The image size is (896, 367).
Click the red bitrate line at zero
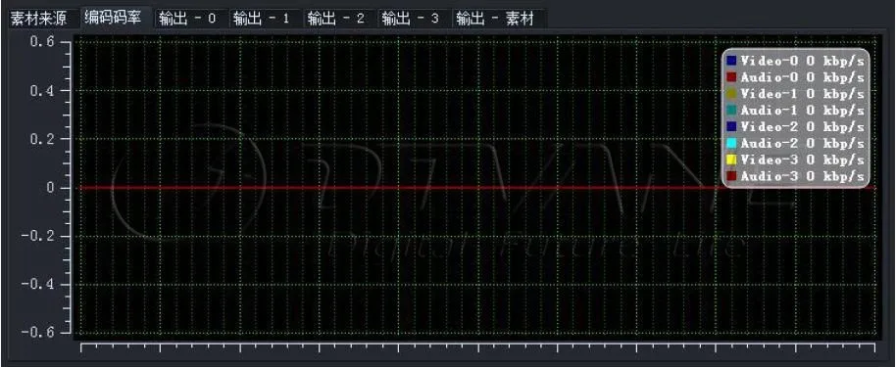tap(400, 187)
